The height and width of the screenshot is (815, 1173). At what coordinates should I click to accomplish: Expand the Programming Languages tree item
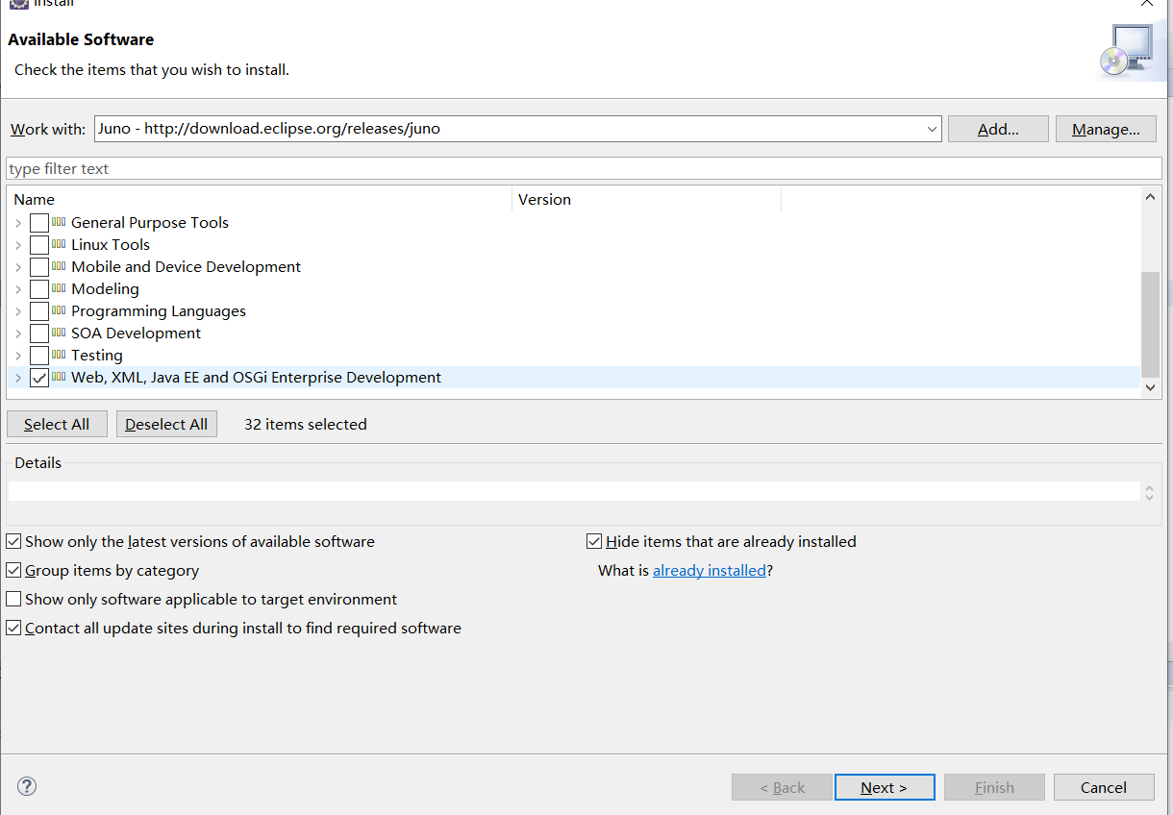click(18, 310)
